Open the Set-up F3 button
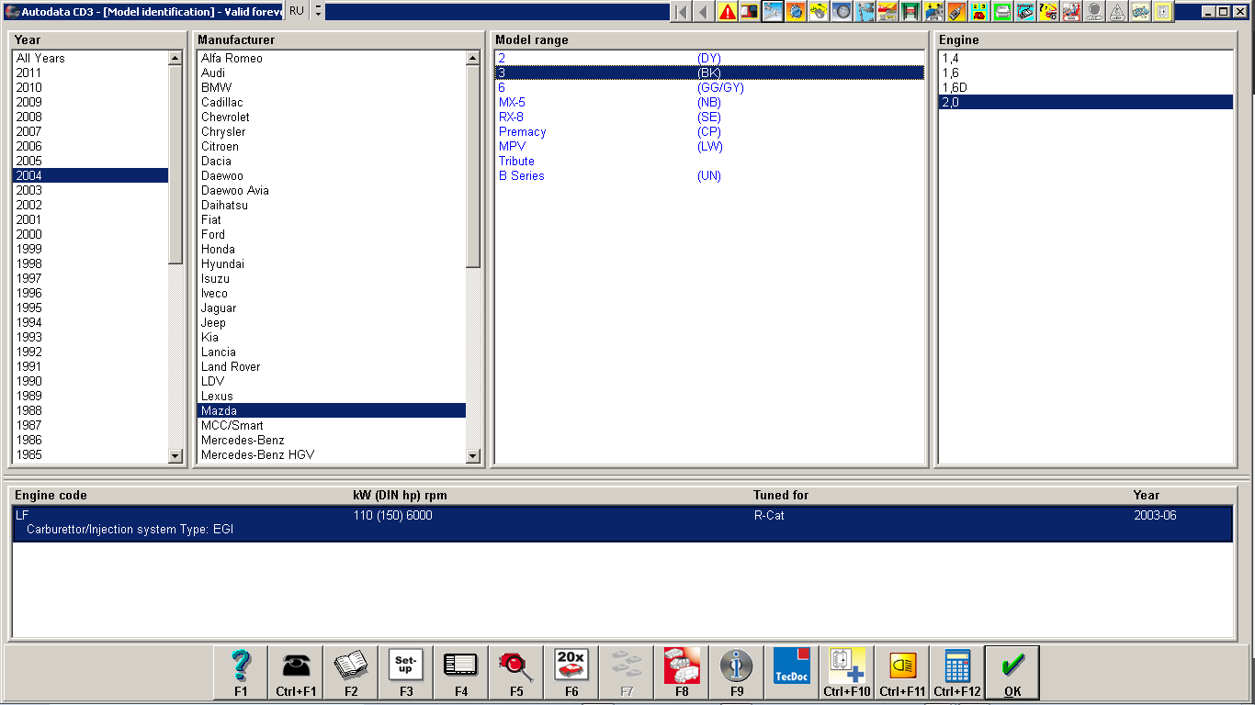This screenshot has width=1255, height=705. point(406,673)
